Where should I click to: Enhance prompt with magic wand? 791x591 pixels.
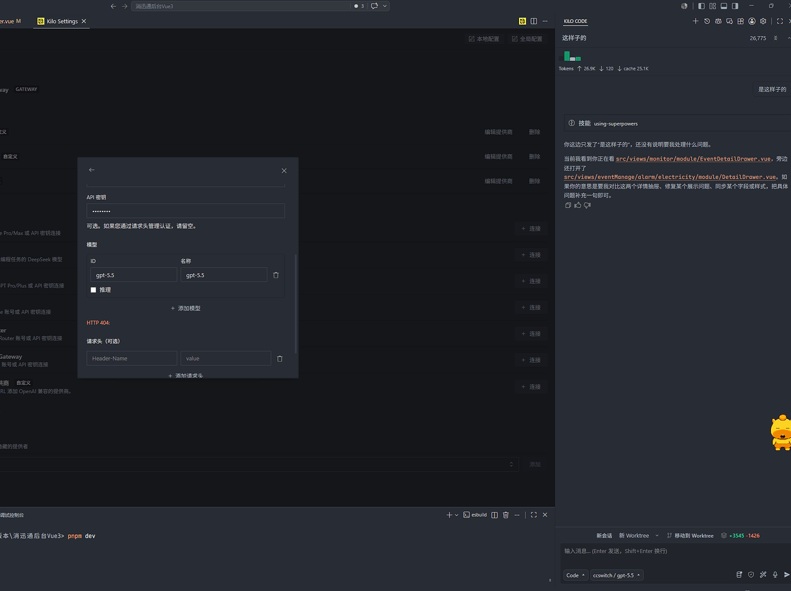763,574
